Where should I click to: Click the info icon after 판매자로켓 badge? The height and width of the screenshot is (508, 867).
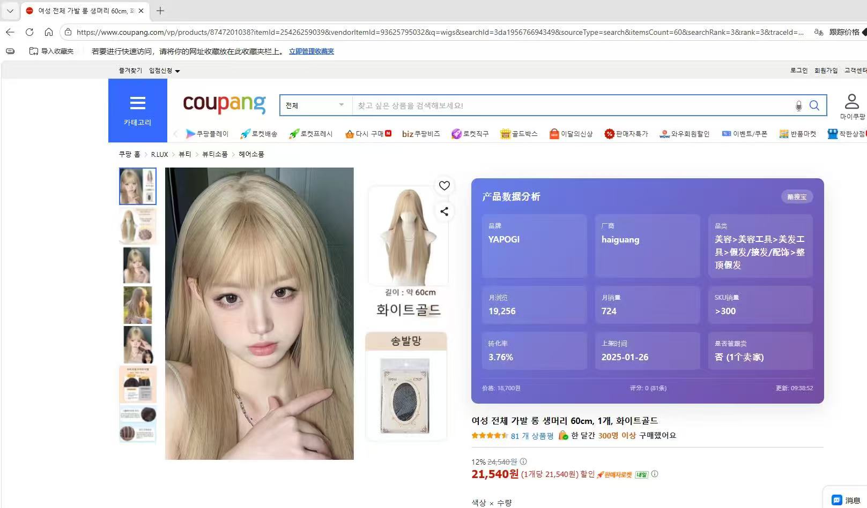click(x=655, y=474)
